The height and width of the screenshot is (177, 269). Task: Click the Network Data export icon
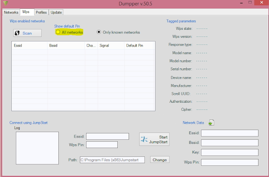click(211, 122)
